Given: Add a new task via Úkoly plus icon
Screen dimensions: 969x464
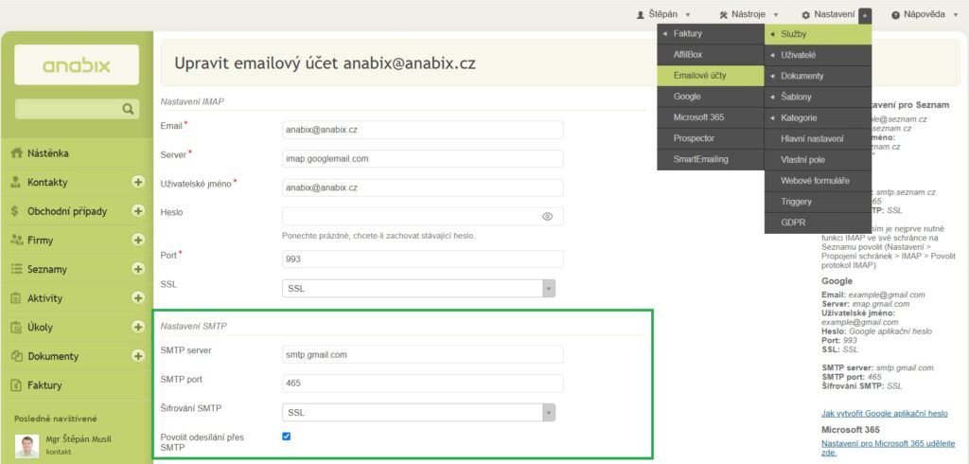Looking at the screenshot, I should pos(138,328).
